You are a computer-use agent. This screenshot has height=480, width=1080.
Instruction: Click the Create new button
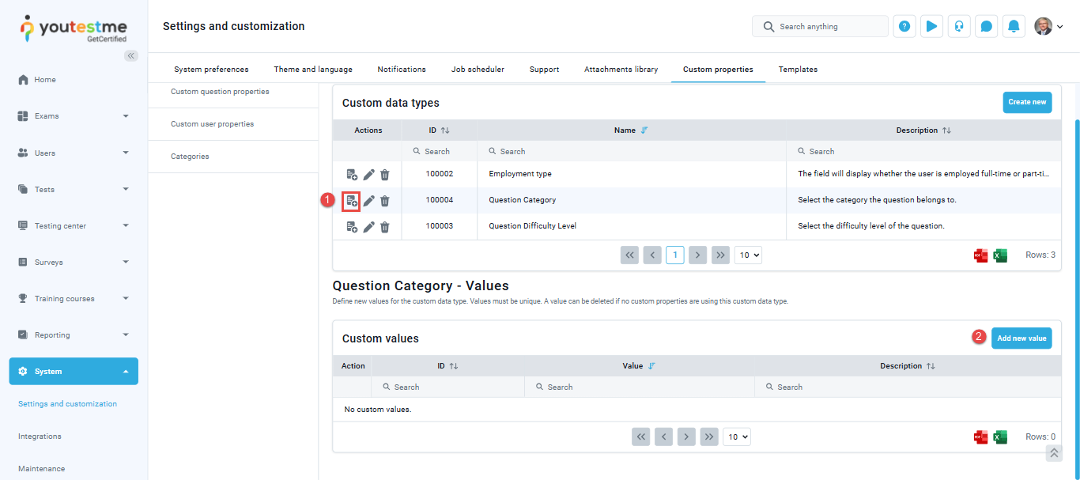pyautogui.click(x=1027, y=102)
